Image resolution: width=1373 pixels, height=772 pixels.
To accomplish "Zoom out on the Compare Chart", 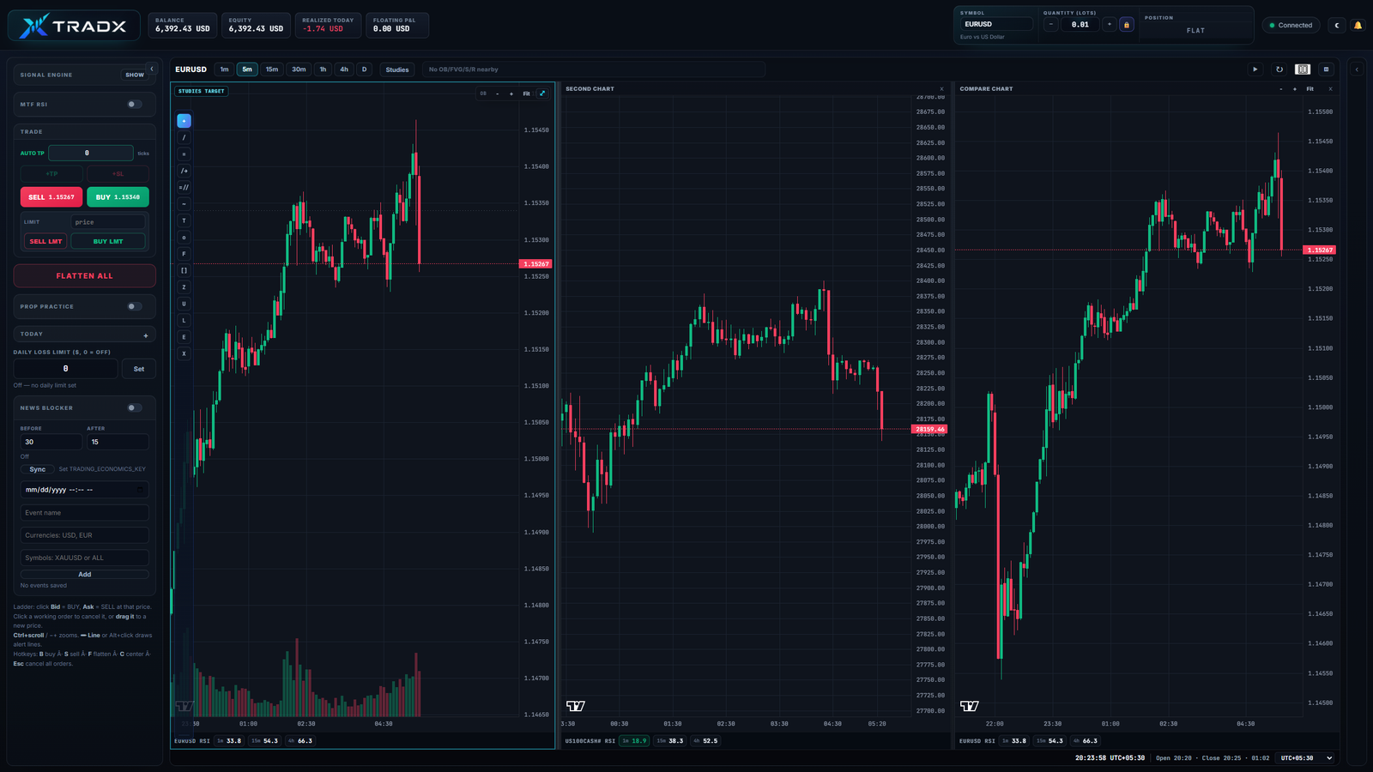I will tap(1281, 89).
